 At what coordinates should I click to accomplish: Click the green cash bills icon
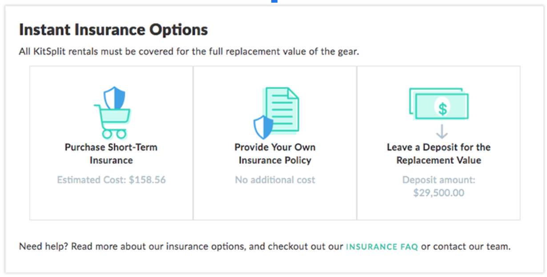tap(438, 103)
